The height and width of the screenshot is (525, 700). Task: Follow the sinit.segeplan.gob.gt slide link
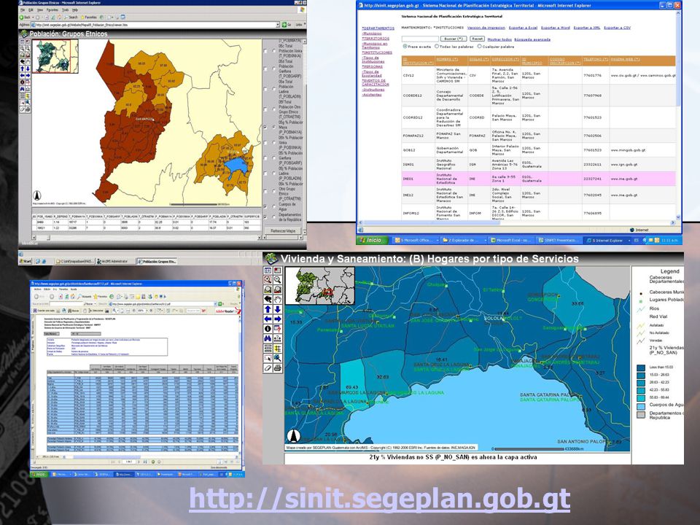point(380,498)
